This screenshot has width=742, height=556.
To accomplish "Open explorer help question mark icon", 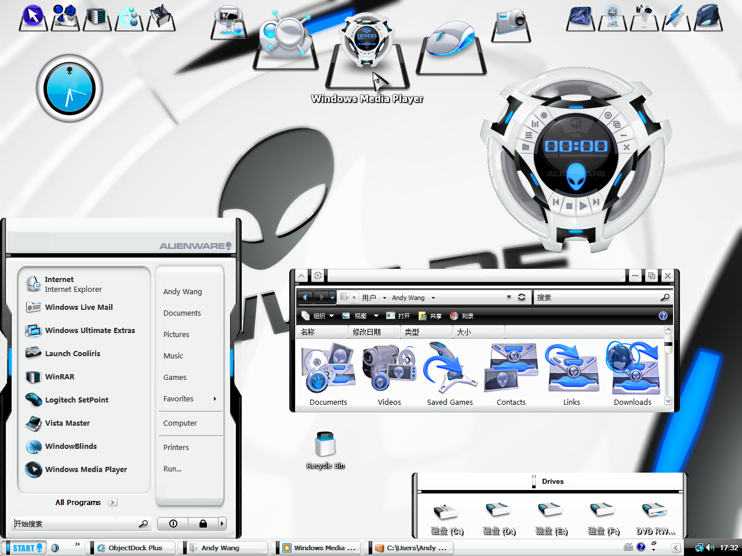I will coord(663,316).
